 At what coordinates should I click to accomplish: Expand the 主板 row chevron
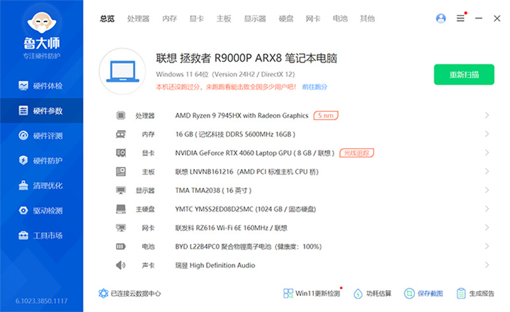(487, 171)
